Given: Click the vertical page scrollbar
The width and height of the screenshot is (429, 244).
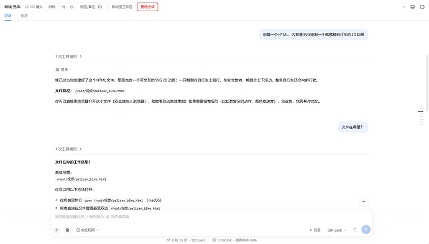Looking at the screenshot, I should pos(427,82).
